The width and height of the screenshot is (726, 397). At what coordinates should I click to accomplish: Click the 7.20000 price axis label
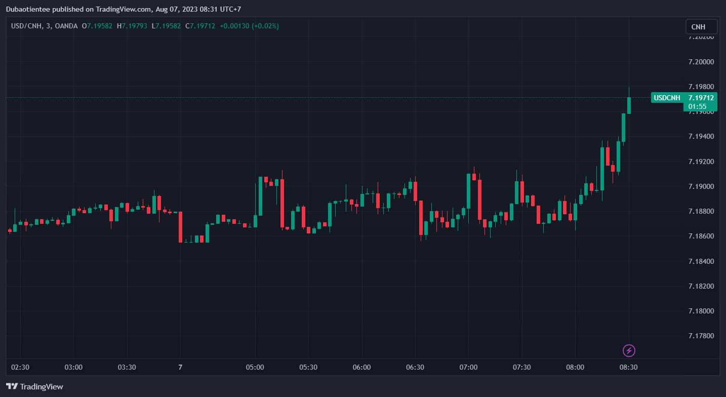point(700,62)
